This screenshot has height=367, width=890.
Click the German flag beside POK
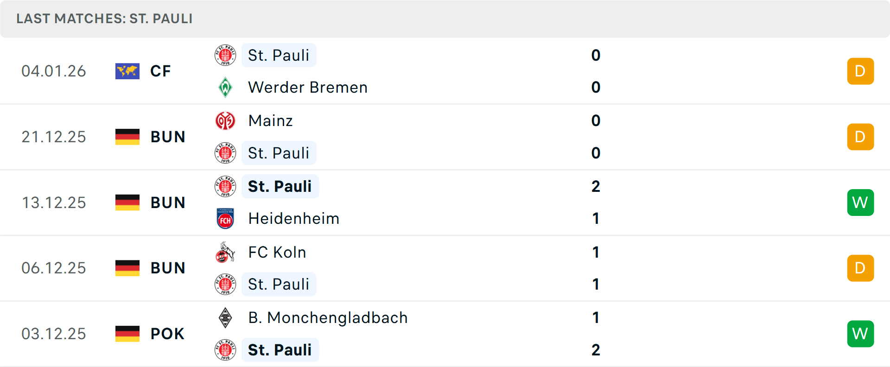127,334
